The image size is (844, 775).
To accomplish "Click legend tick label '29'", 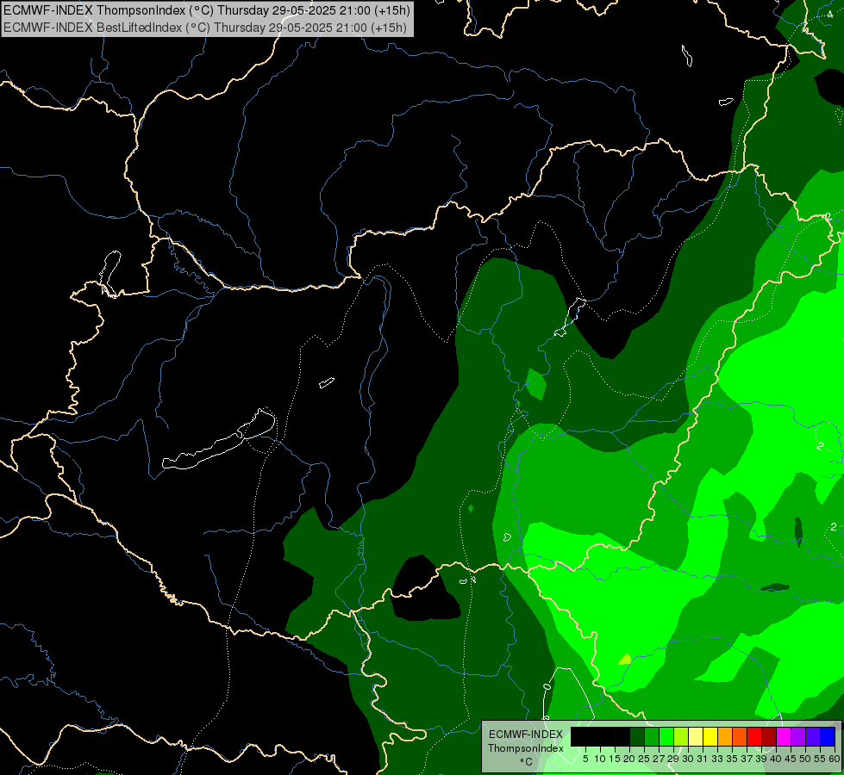I will (673, 759).
